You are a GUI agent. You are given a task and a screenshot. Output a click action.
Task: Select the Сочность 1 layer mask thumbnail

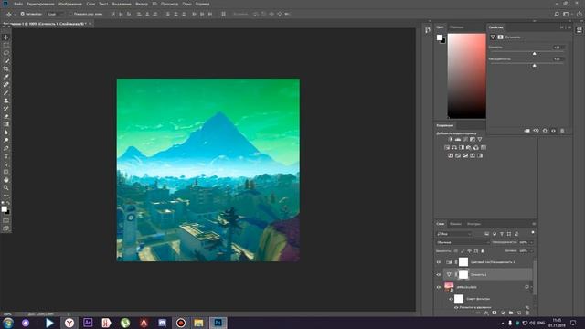(463, 274)
